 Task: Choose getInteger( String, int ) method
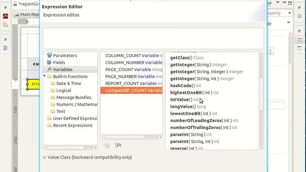coord(202,79)
